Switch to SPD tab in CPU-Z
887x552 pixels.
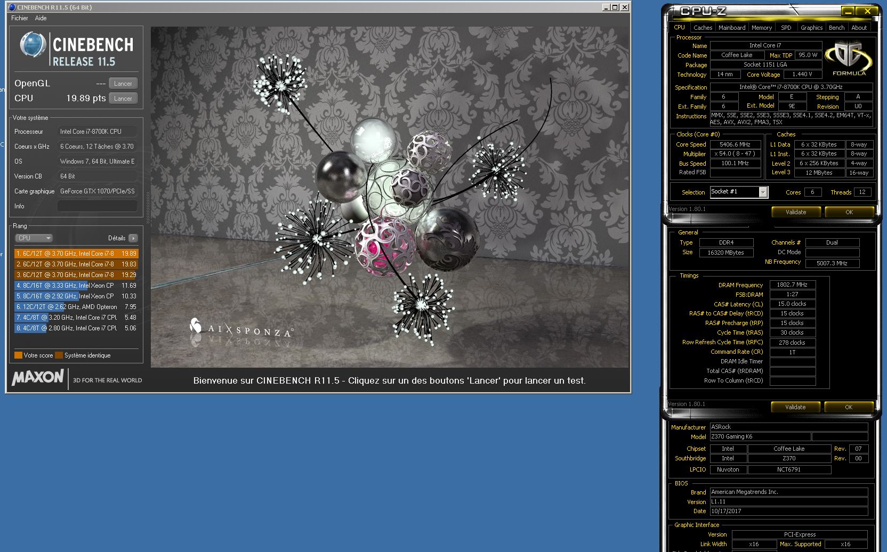tap(786, 28)
